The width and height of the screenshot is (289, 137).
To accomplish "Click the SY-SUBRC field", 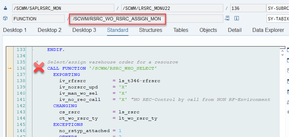I will point(278,8).
